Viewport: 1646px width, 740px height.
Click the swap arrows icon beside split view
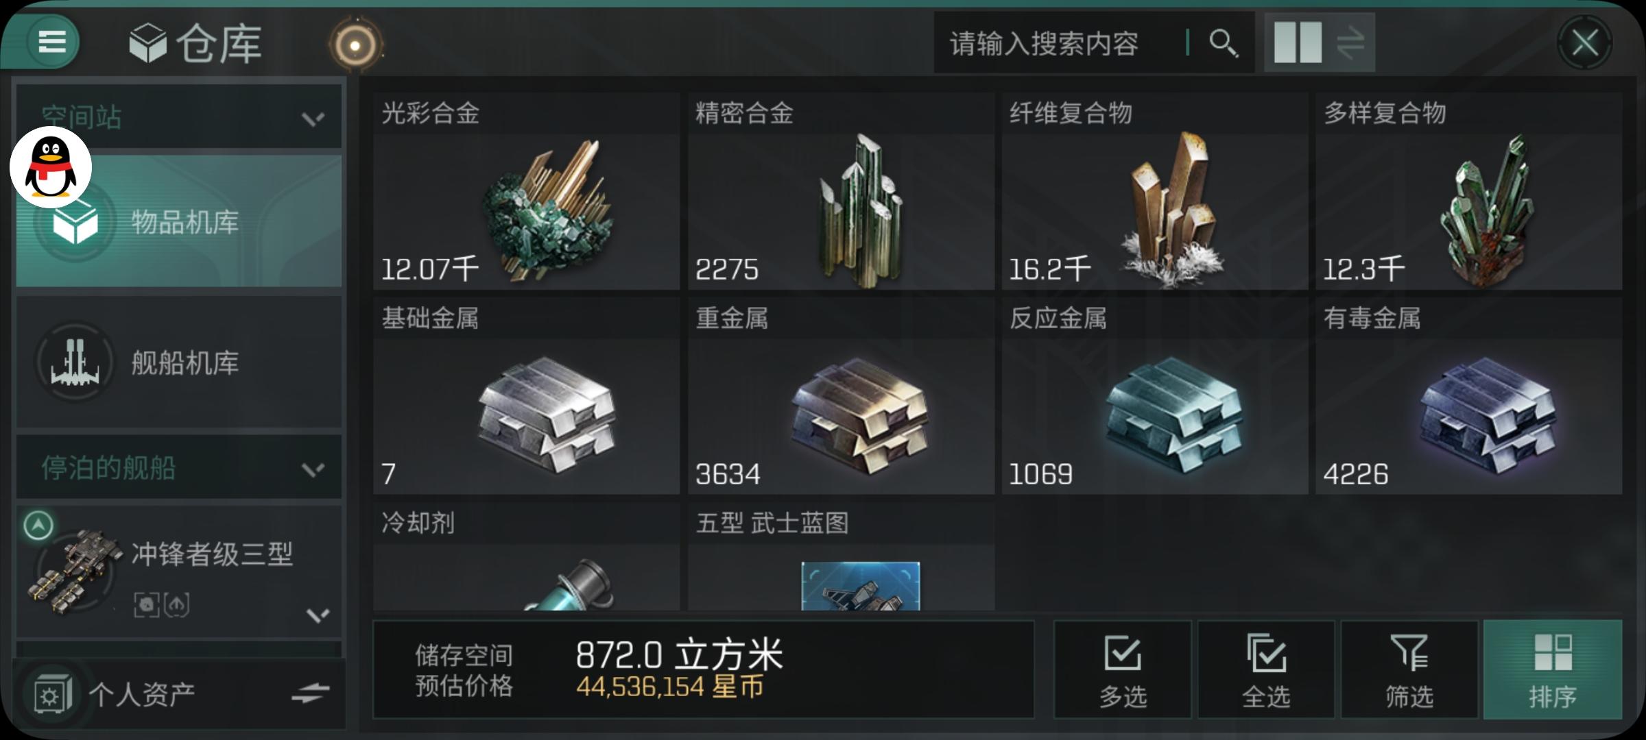coord(1350,42)
